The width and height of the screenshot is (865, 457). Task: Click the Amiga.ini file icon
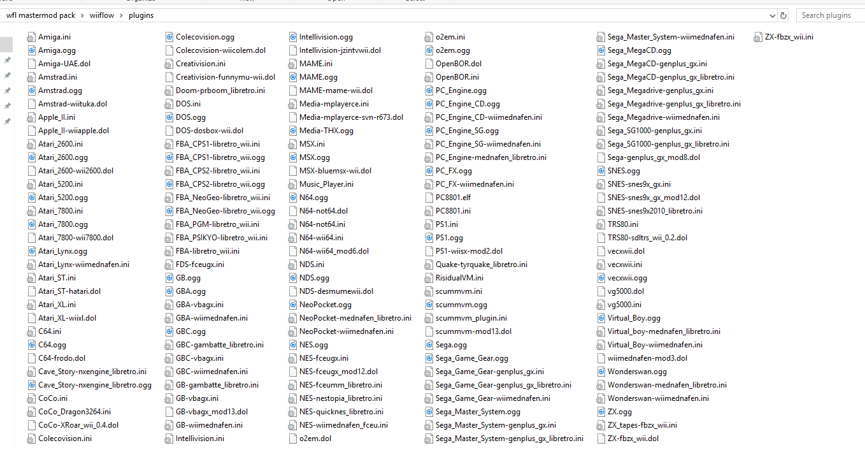32,37
